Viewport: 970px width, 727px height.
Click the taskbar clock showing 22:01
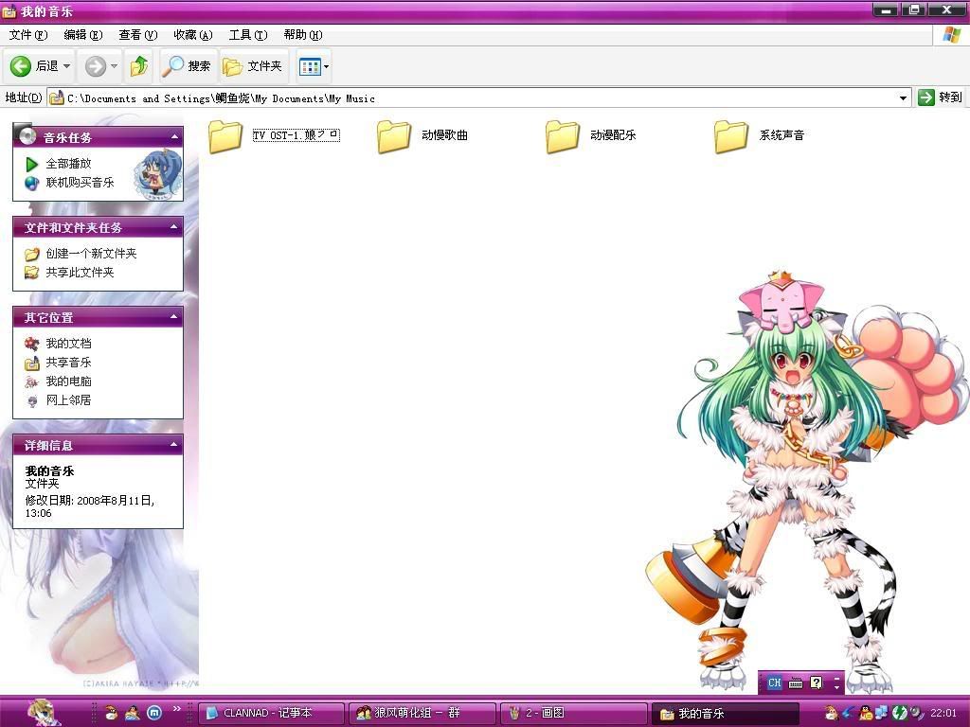[943, 713]
